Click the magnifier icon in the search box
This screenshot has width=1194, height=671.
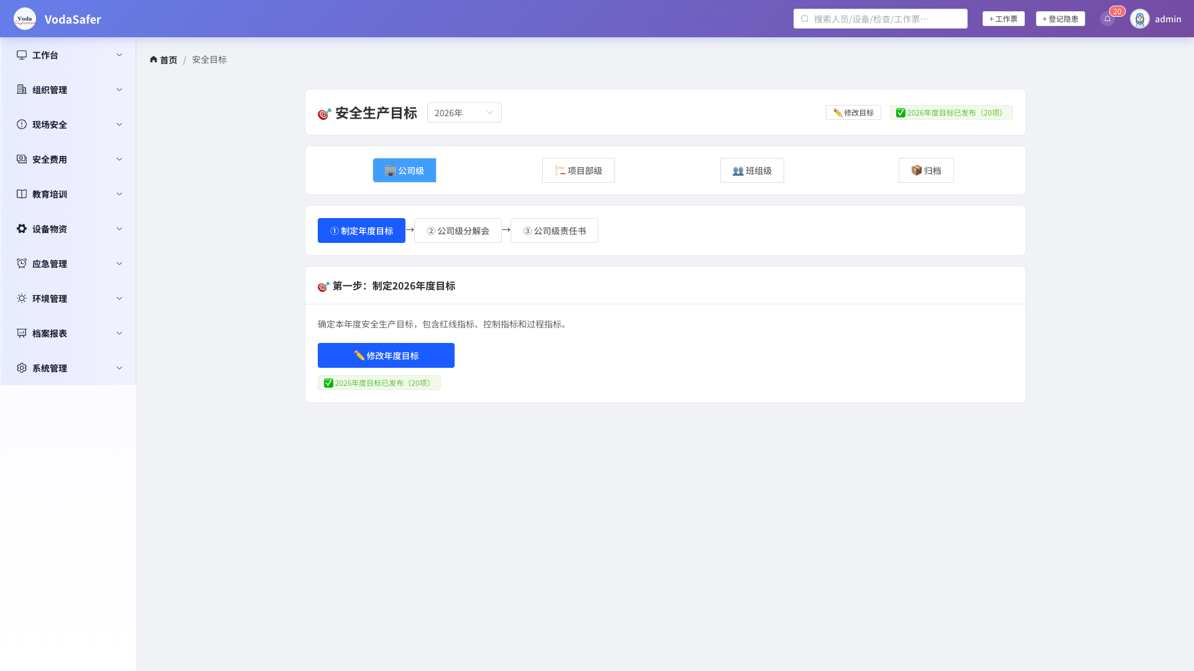[x=805, y=19]
